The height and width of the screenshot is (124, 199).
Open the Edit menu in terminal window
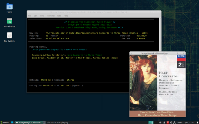(x=35, y=16)
